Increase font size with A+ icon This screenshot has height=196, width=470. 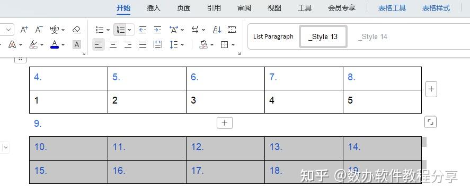(x=24, y=30)
